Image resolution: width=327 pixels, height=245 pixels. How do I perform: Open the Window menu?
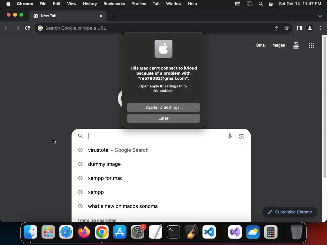click(x=174, y=4)
